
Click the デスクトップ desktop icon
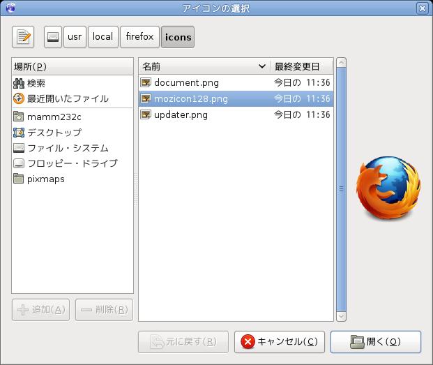(x=19, y=133)
